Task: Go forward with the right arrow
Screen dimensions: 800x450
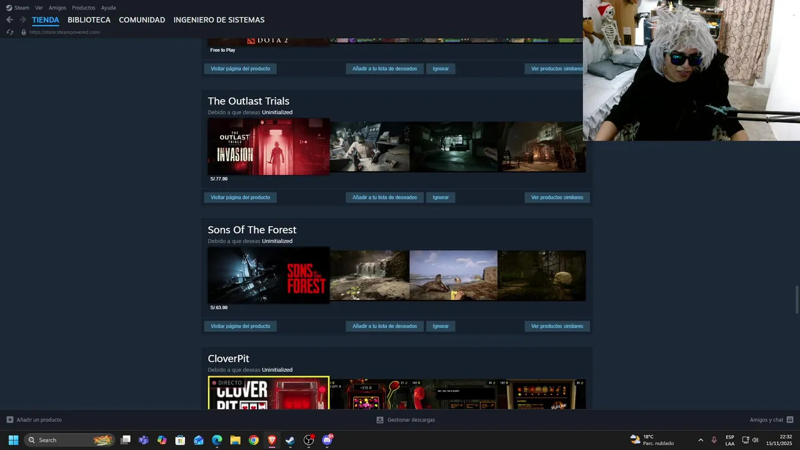Action: coord(22,20)
